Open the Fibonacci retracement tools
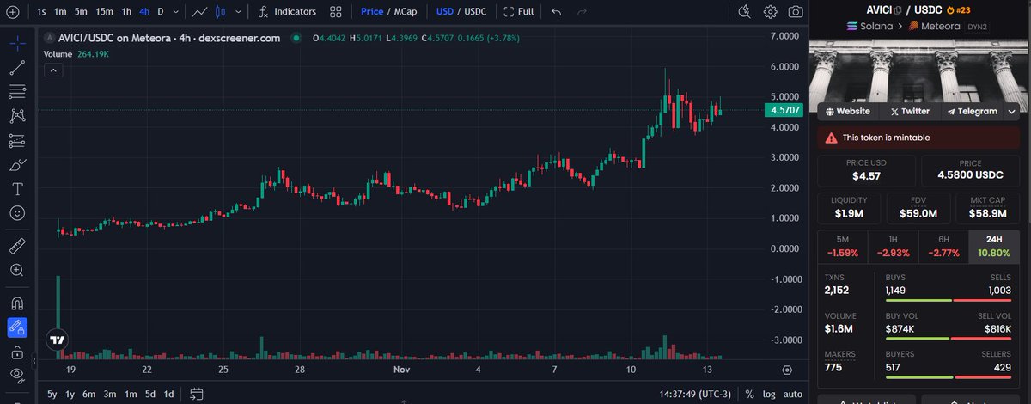 click(17, 92)
